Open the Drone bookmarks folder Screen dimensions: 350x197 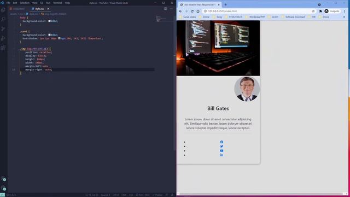coord(324,17)
